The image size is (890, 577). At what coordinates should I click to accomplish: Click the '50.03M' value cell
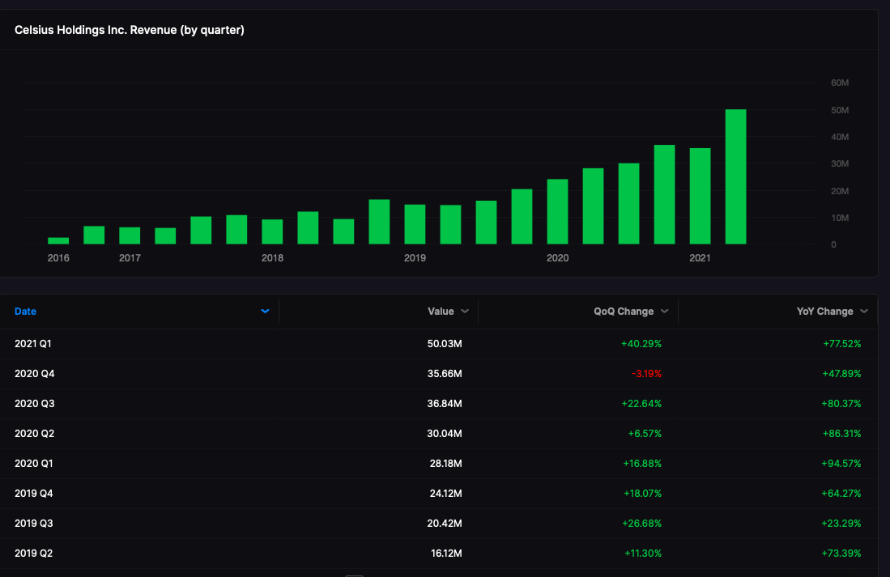(x=445, y=344)
